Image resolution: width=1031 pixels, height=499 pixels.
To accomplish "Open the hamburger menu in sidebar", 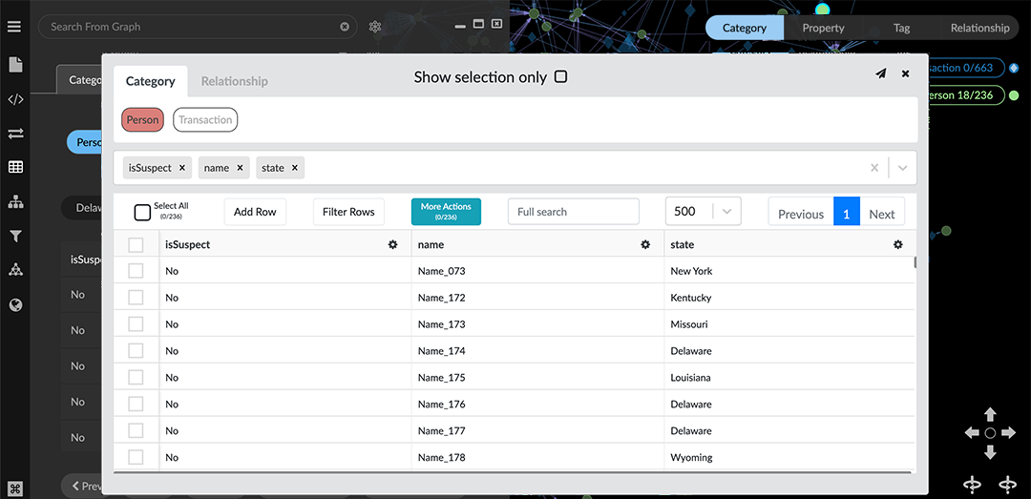I will point(14,27).
